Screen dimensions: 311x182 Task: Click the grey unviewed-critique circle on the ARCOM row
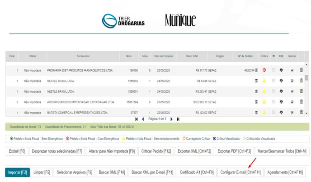tap(273, 102)
